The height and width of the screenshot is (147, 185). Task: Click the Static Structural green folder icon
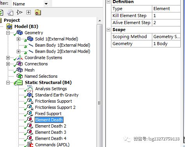coord(19,82)
